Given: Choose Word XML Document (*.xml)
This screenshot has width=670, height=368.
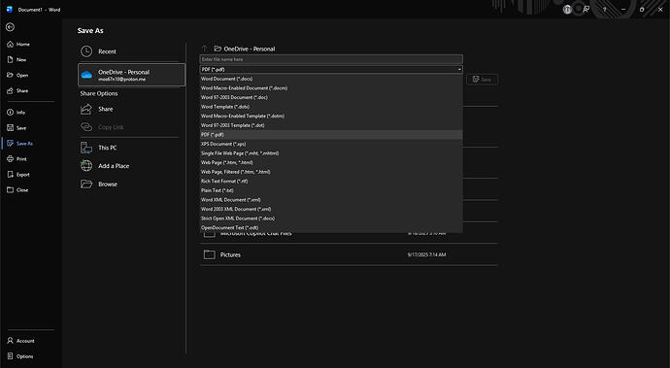Looking at the screenshot, I should coord(331,200).
